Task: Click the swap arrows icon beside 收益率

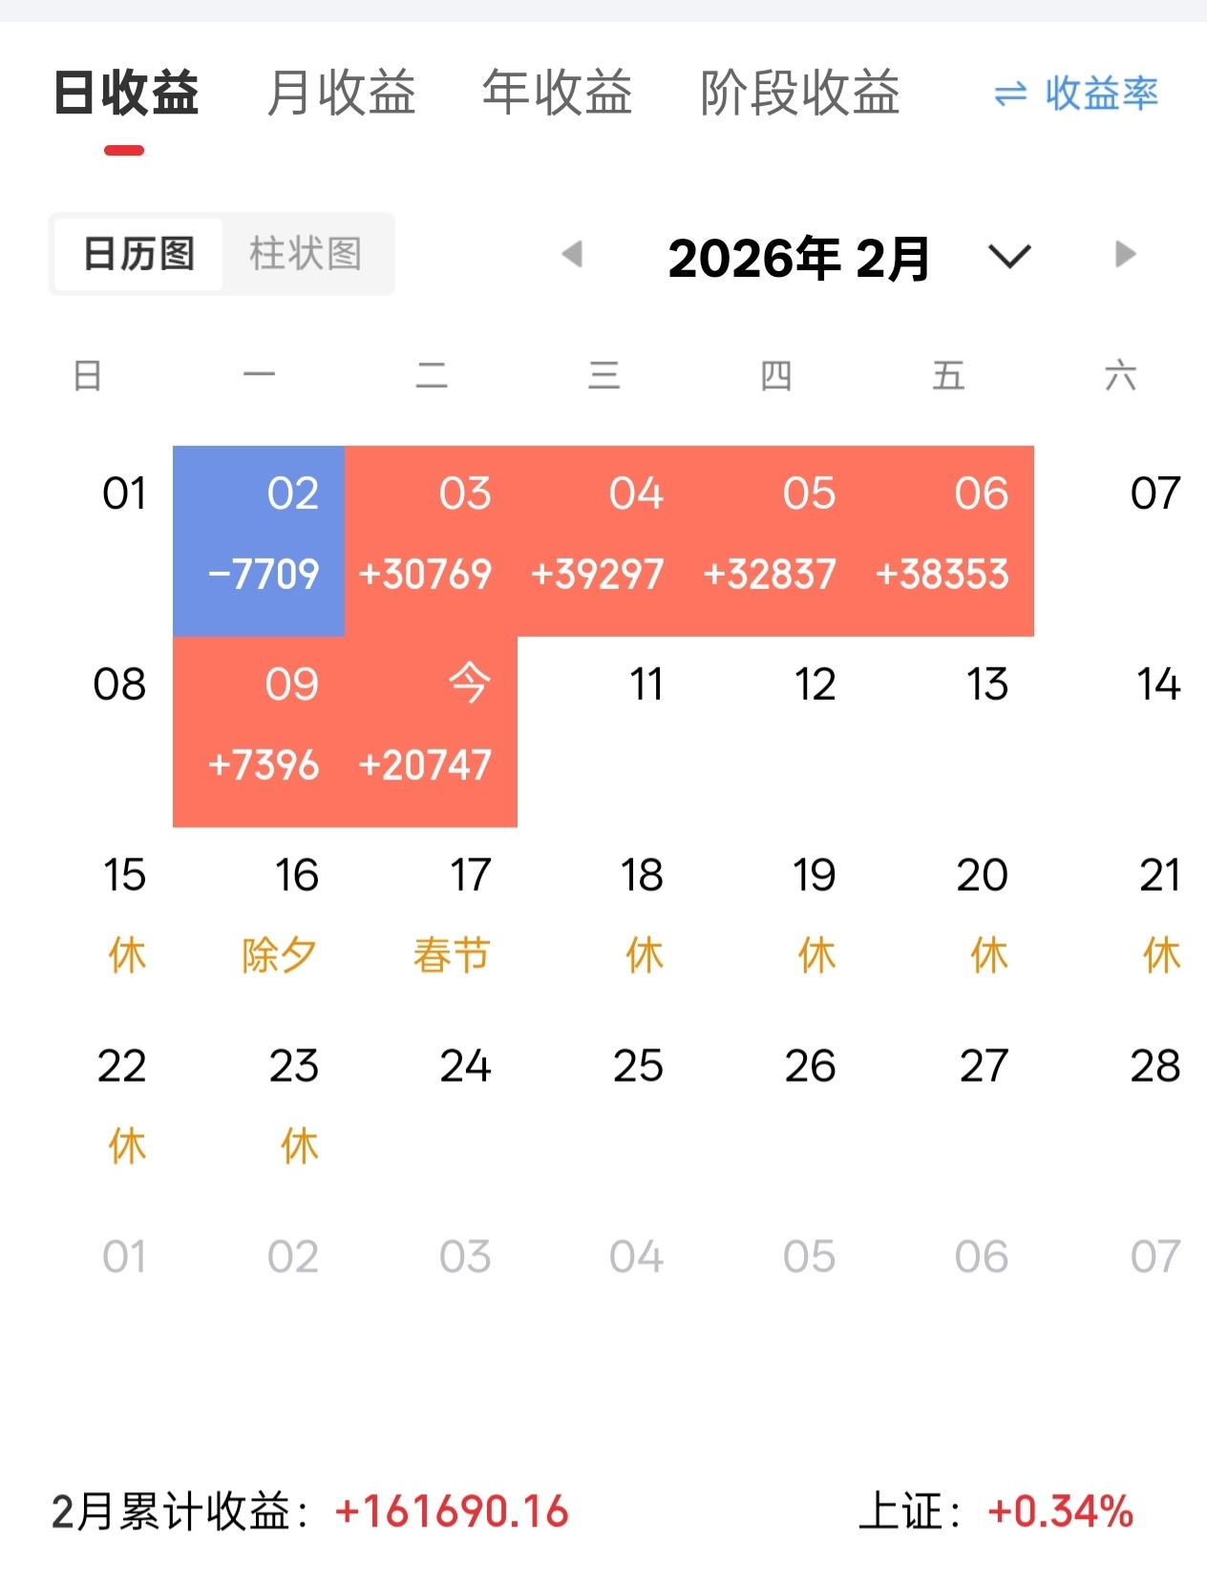Action: pos(1010,95)
